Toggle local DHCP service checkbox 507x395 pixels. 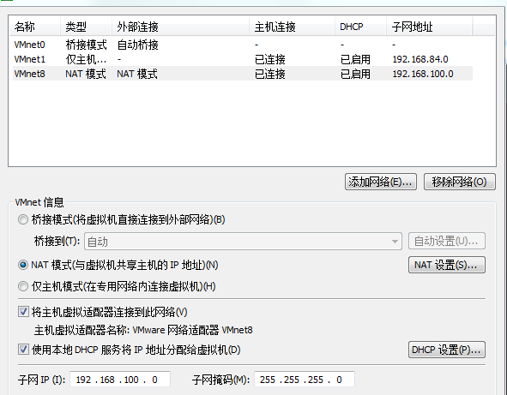pyautogui.click(x=23, y=350)
